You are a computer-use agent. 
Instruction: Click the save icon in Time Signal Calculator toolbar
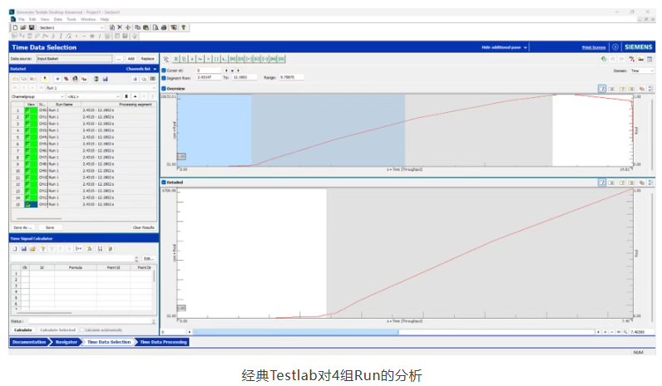tap(23, 249)
